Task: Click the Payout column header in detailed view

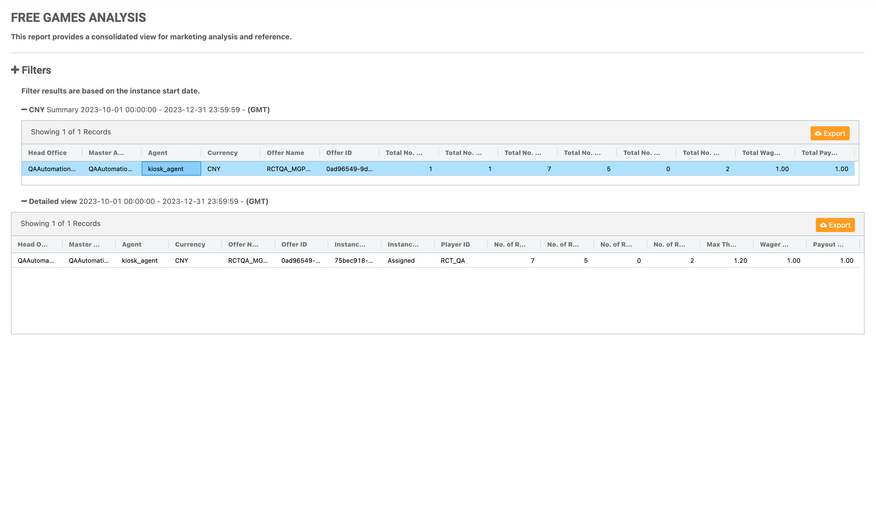Action: (x=828, y=245)
